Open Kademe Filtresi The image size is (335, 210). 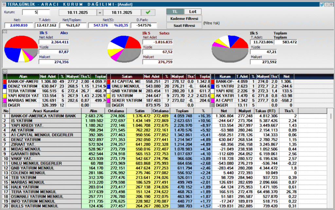pos(184,19)
